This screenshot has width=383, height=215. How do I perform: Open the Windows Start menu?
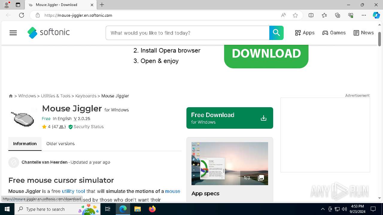coord(7,209)
